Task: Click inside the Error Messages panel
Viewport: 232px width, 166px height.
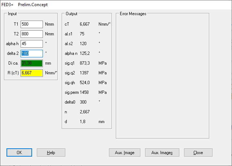Action: pyautogui.click(x=162, y=76)
